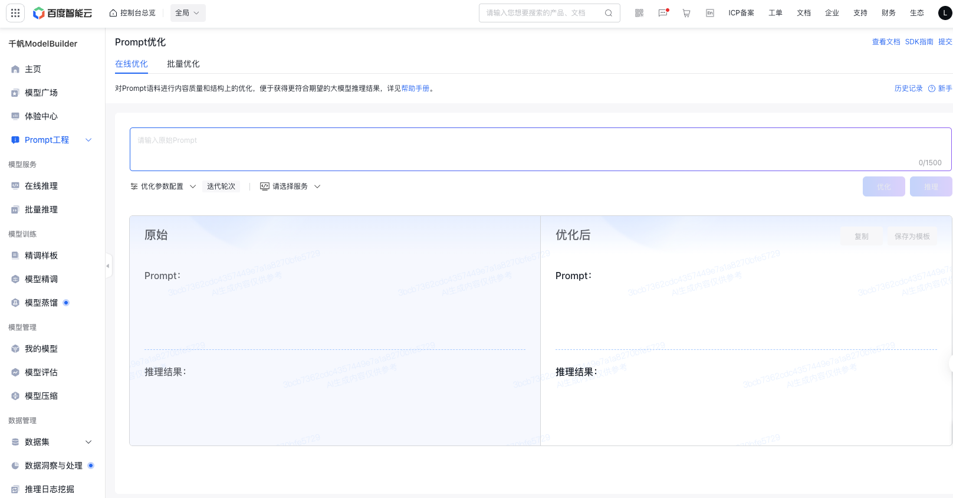The image size is (953, 498).
Task: Open the messages notification icon
Action: [x=663, y=13]
